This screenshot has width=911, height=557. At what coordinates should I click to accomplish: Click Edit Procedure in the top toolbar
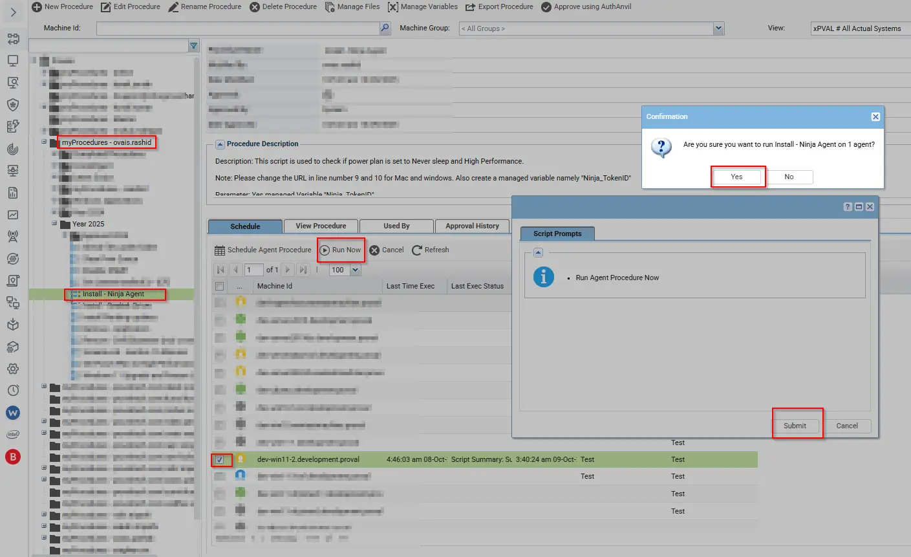pos(131,6)
